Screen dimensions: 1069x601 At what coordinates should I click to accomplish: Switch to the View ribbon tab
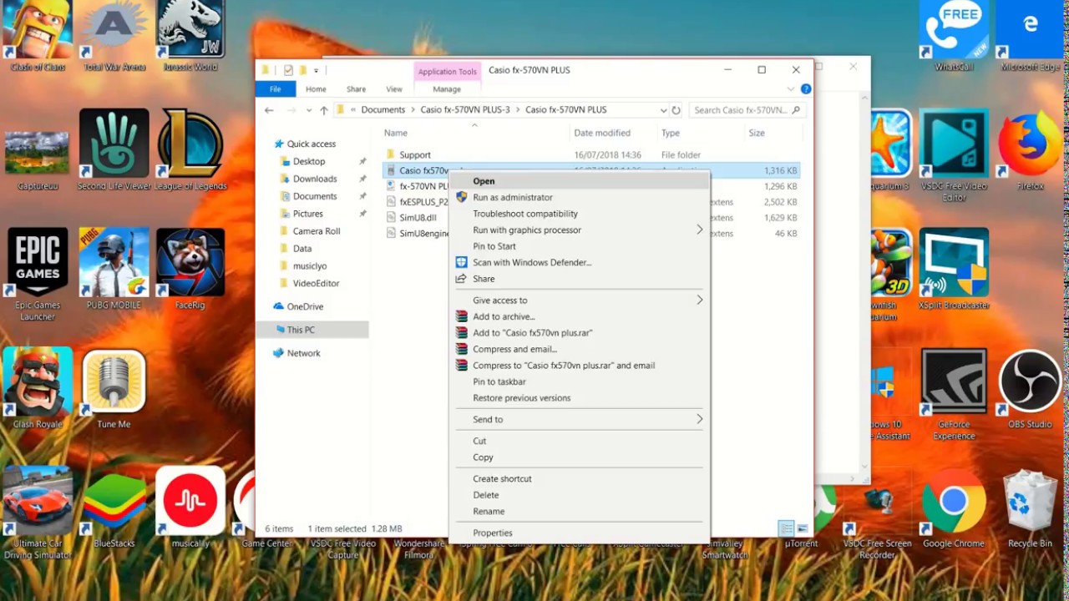(x=393, y=88)
